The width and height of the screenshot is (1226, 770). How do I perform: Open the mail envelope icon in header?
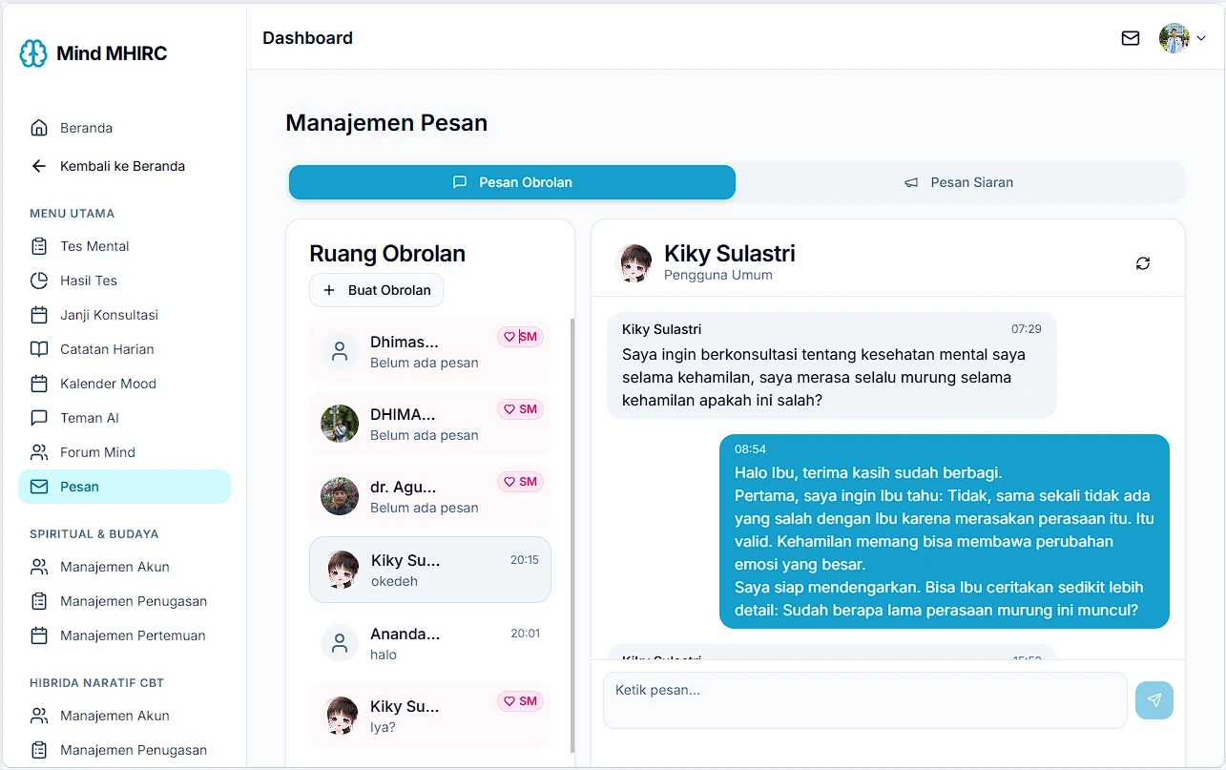(1131, 38)
